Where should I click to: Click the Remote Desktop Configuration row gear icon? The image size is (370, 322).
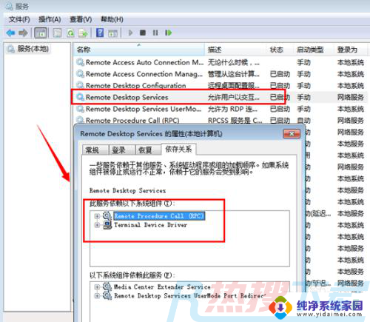pyautogui.click(x=80, y=85)
